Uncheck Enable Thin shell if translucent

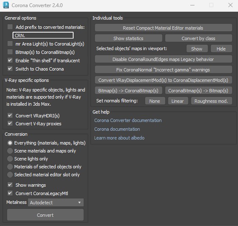point(10,60)
